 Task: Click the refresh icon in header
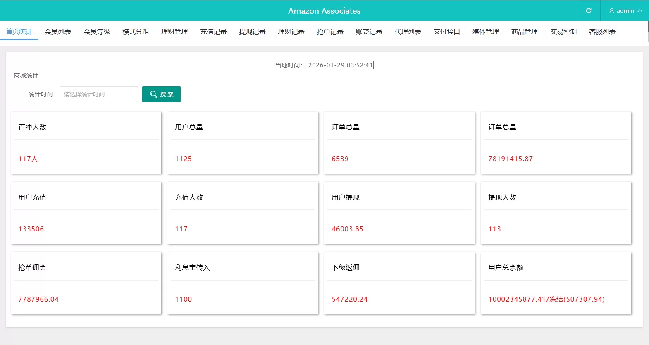[589, 11]
